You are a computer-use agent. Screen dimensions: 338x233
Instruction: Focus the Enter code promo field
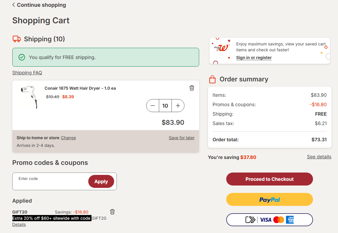click(x=50, y=181)
